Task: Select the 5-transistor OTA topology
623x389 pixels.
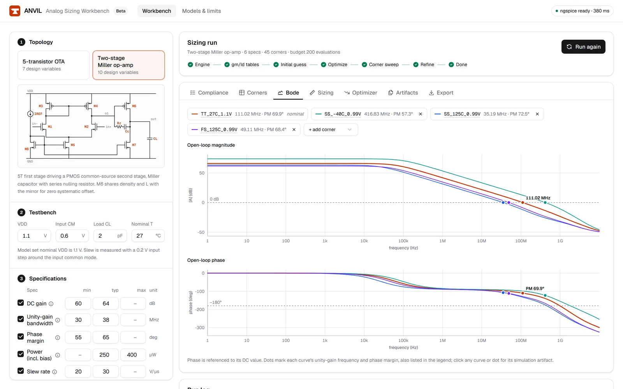Action: click(x=54, y=65)
